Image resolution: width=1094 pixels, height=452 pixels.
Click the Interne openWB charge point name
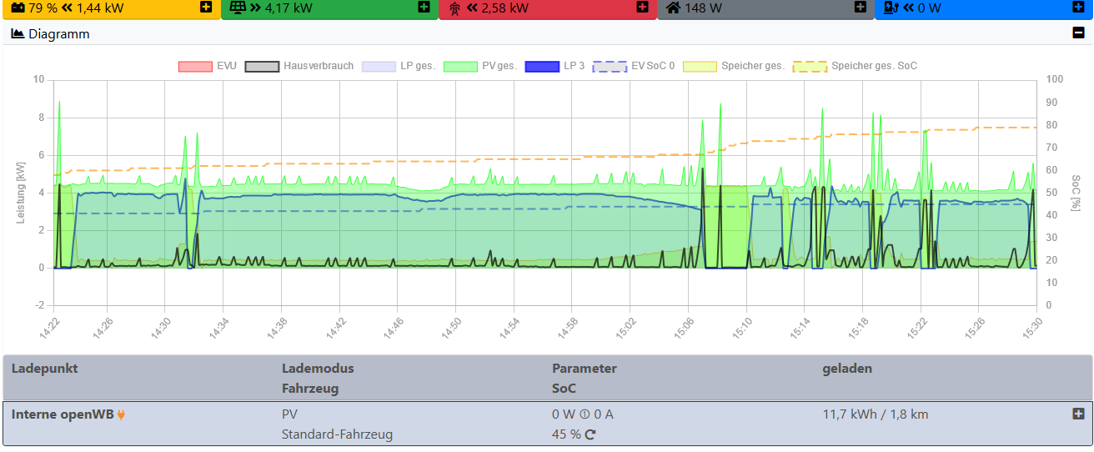[x=63, y=414]
